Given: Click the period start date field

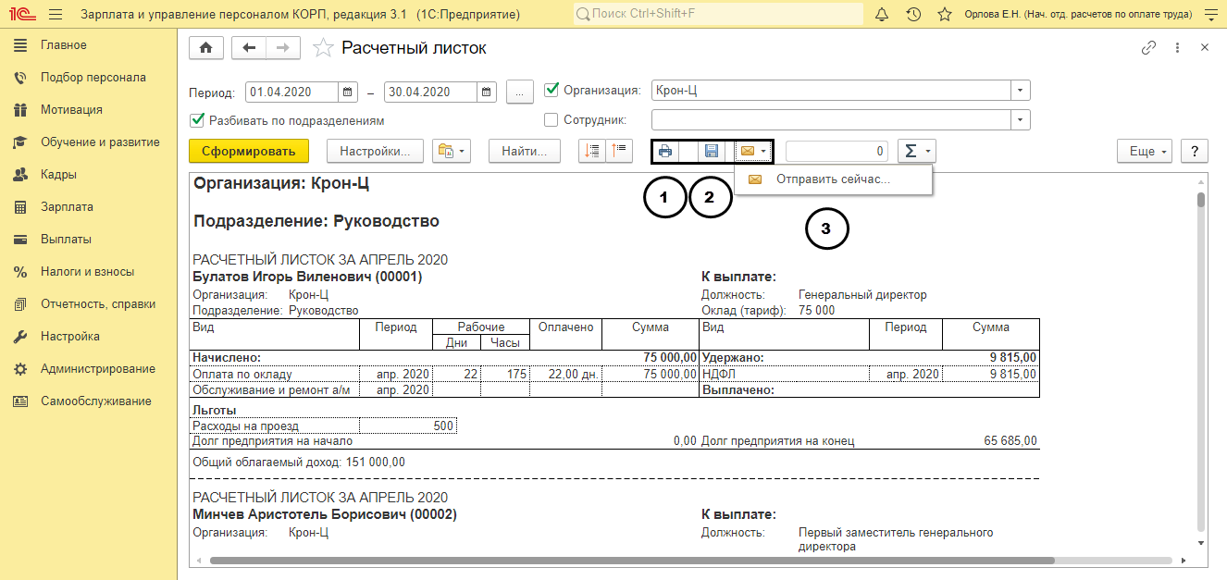Looking at the screenshot, I should pos(292,92).
